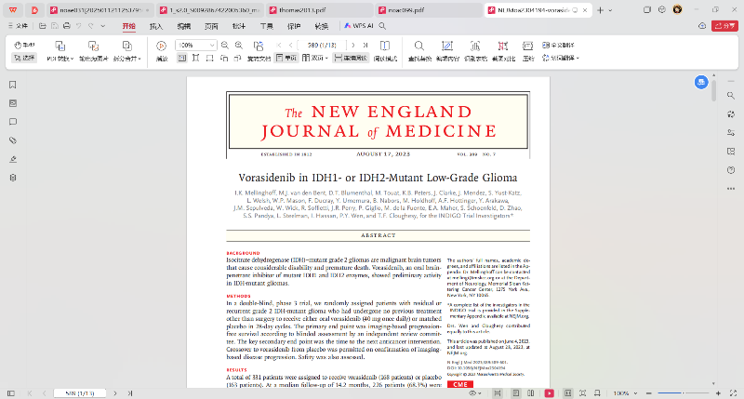Open new tab with plus button
Image resolution: width=744 pixels, height=399 pixels.
click(x=600, y=10)
